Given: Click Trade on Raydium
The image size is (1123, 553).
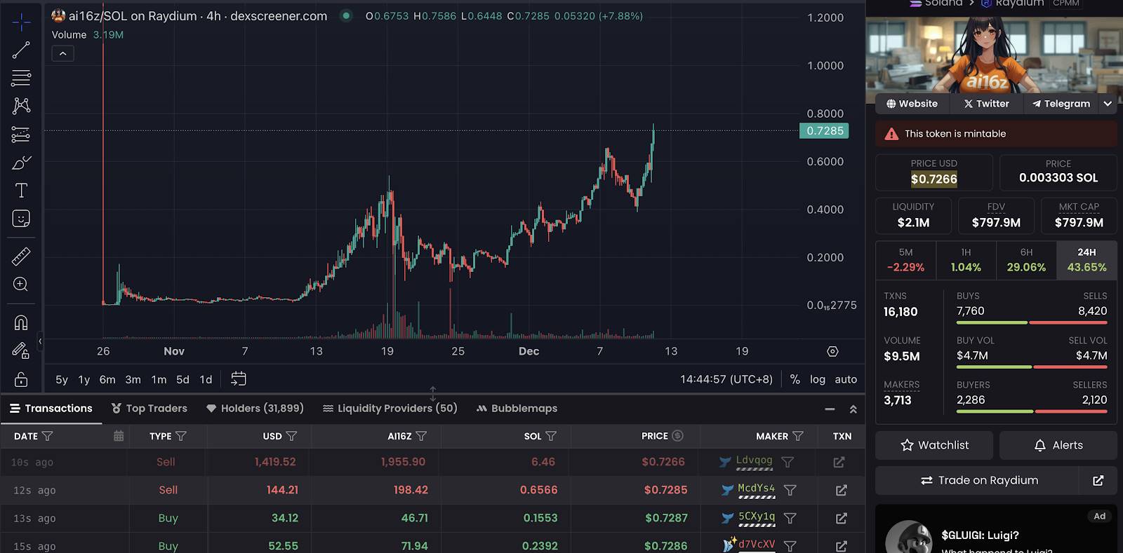Looking at the screenshot, I should 977,480.
